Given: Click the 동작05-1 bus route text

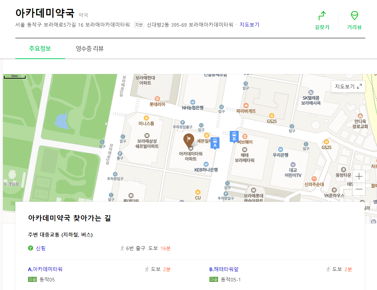Looking at the screenshot, I should pyautogui.click(x=231, y=280).
